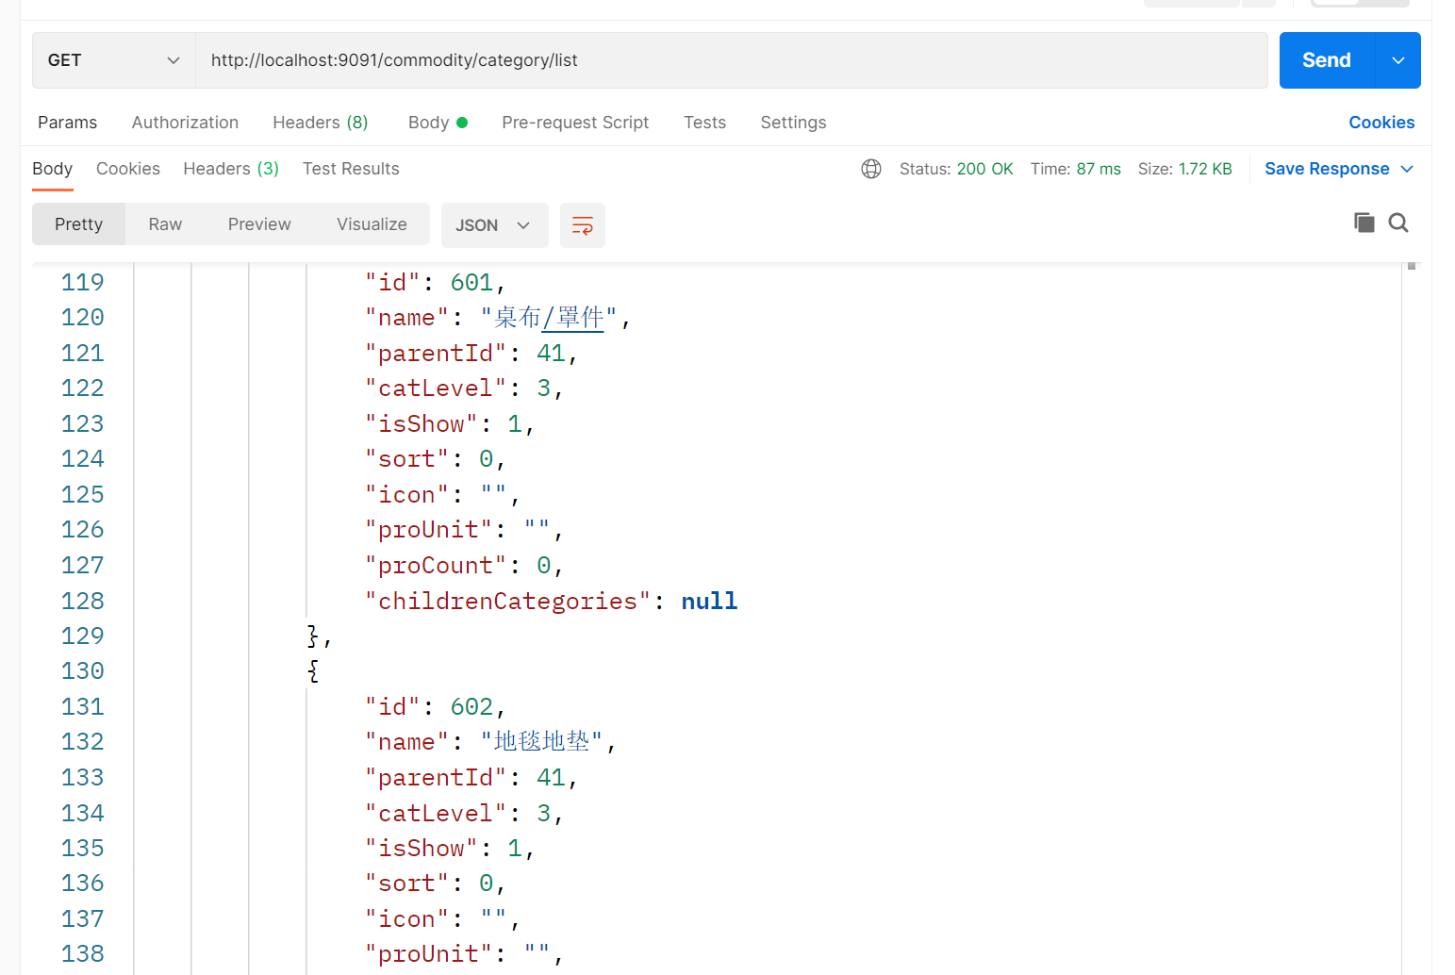
Task: Click the Send button
Action: (1327, 60)
